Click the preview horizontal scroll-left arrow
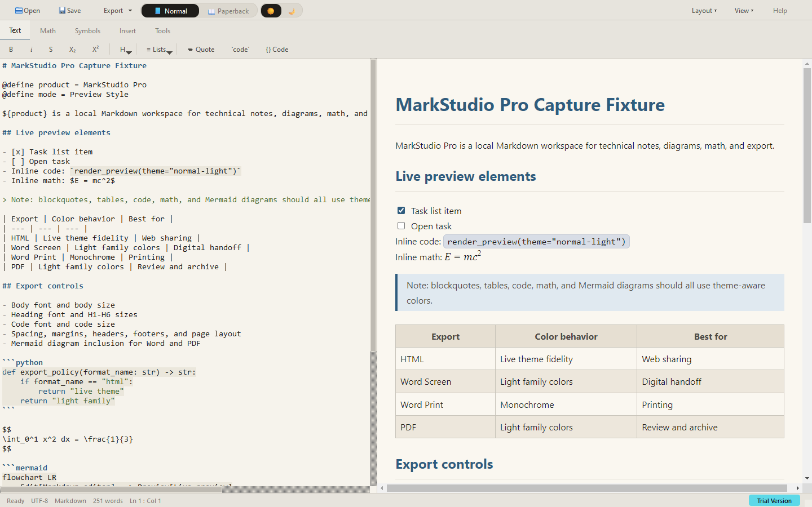This screenshot has width=812, height=507. pyautogui.click(x=382, y=488)
